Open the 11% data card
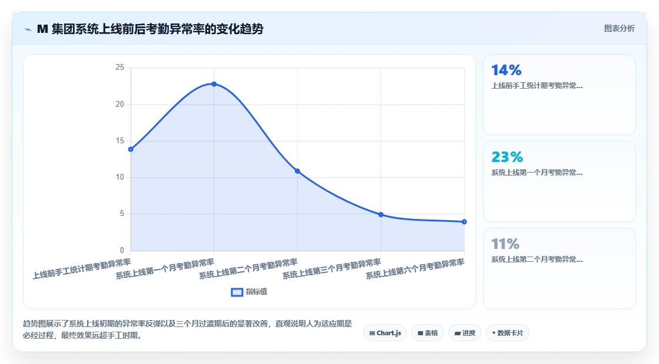Screen dimensions: 659x364 560,268
